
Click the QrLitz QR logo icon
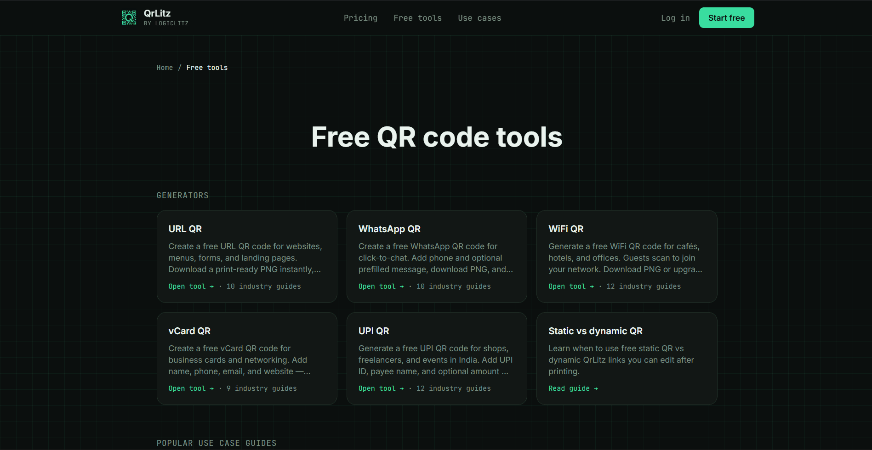pyautogui.click(x=129, y=17)
